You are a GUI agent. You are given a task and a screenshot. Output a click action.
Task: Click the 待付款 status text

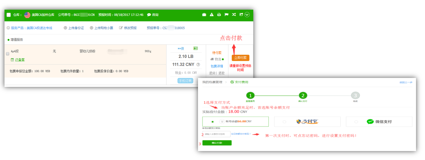[x=217, y=53]
